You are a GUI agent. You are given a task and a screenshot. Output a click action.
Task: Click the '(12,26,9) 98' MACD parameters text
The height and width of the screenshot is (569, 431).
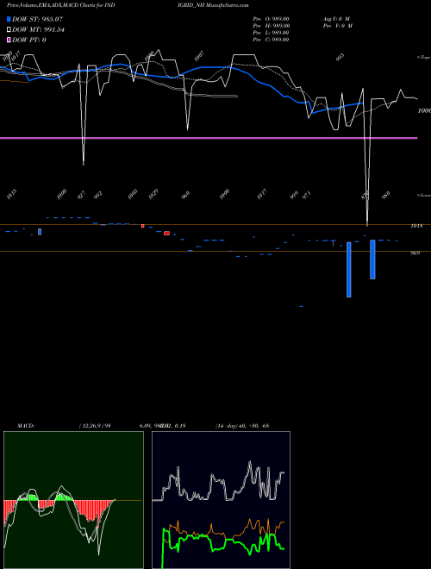95,426
